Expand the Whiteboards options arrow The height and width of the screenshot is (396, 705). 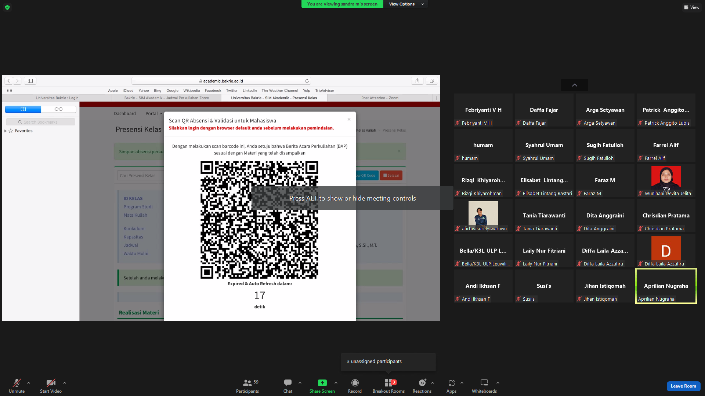498,383
